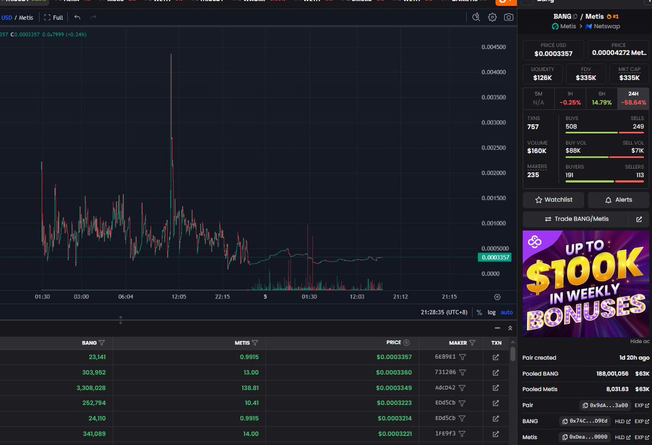Filter transactions by METIS amount

coord(255,343)
